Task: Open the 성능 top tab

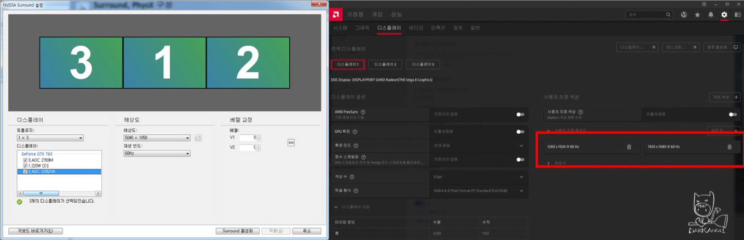Action: (x=396, y=14)
